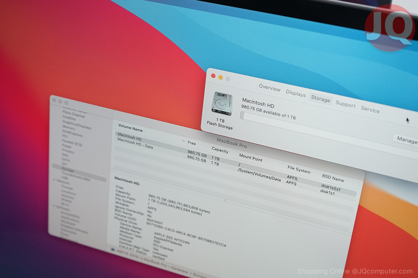The width and height of the screenshot is (418, 278).
Task: Click the File System column header
Action: (x=299, y=170)
